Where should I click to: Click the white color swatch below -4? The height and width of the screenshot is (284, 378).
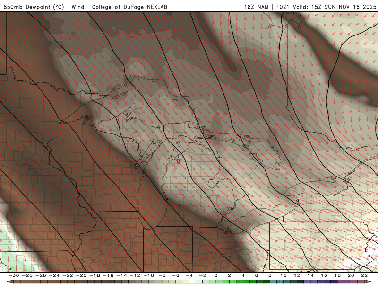pos(193,282)
